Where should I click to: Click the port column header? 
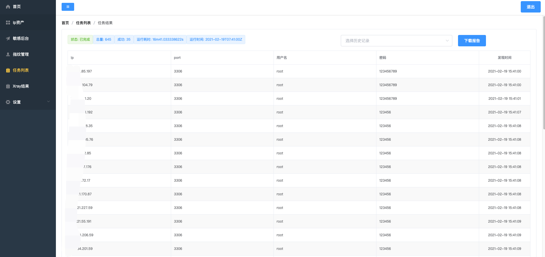coord(222,58)
